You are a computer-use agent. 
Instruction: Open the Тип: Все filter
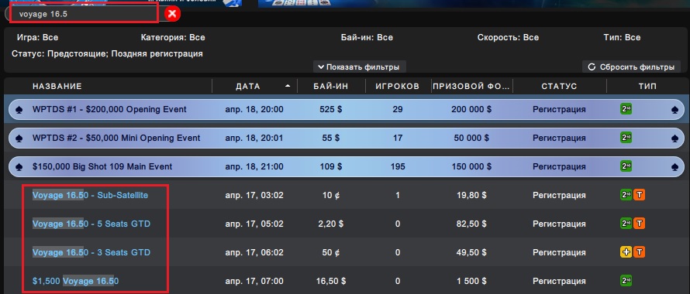pos(623,38)
